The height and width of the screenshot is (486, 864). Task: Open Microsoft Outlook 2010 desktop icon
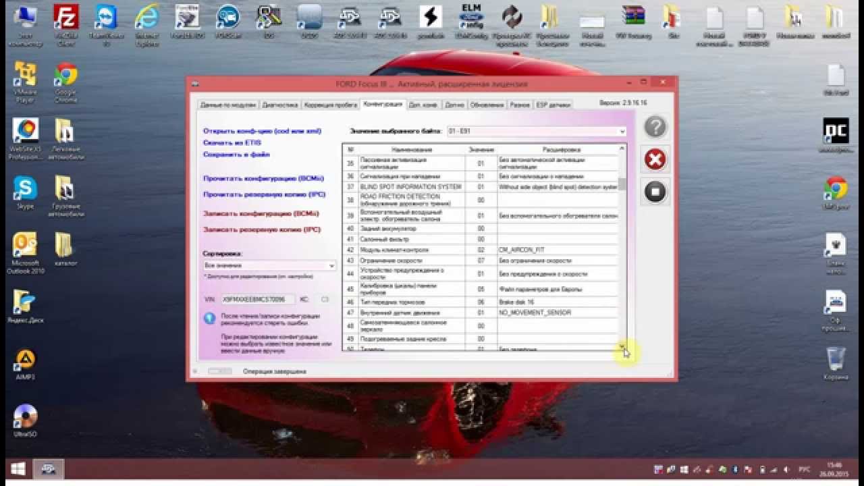tap(26, 254)
